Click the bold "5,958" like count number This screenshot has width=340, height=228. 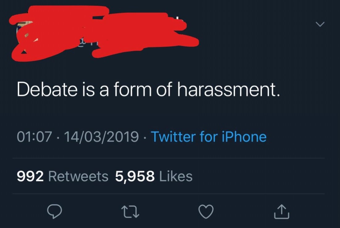(x=135, y=177)
